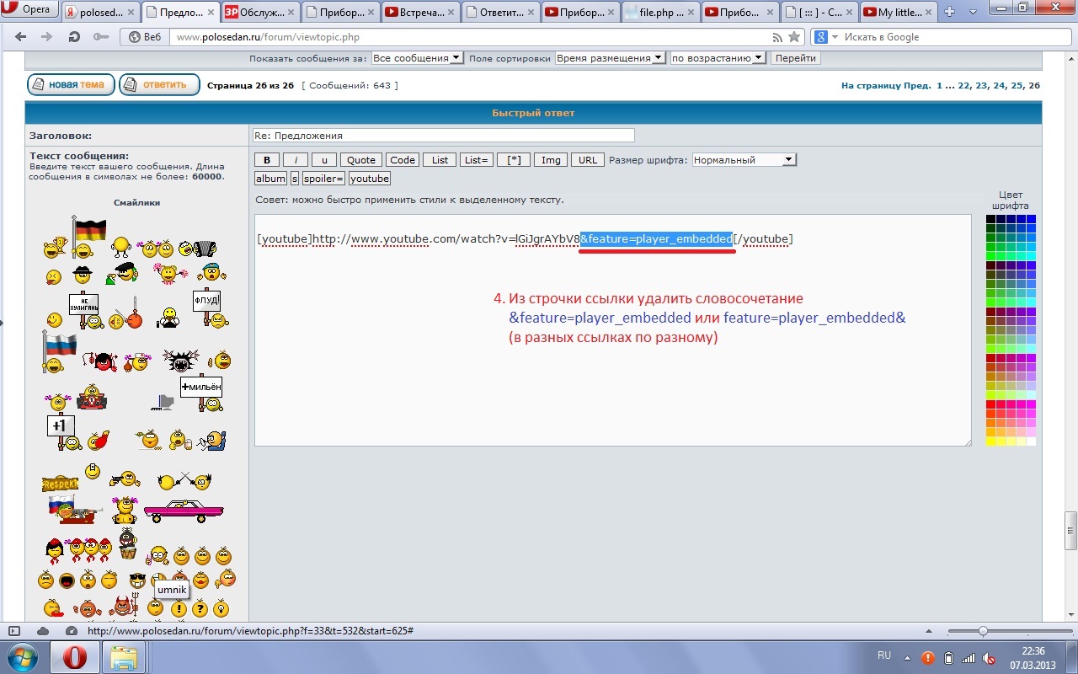Image resolution: width=1078 pixels, height=674 pixels.
Task: Insert the German flag smiley
Action: pyautogui.click(x=88, y=234)
